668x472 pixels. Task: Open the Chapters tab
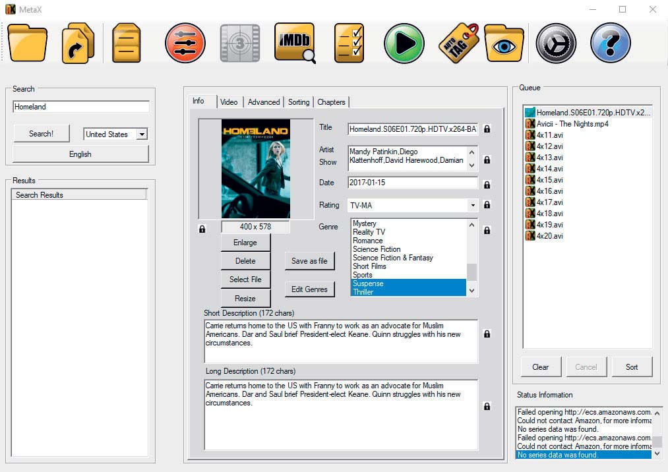coord(331,102)
